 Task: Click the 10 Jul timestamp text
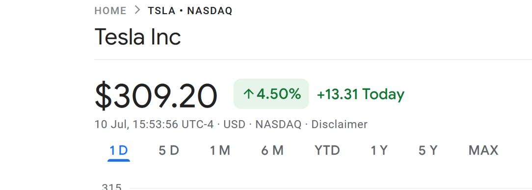click(x=111, y=125)
